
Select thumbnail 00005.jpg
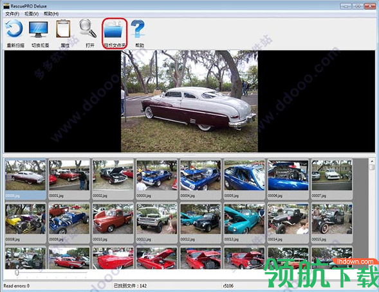pyautogui.click(x=245, y=179)
